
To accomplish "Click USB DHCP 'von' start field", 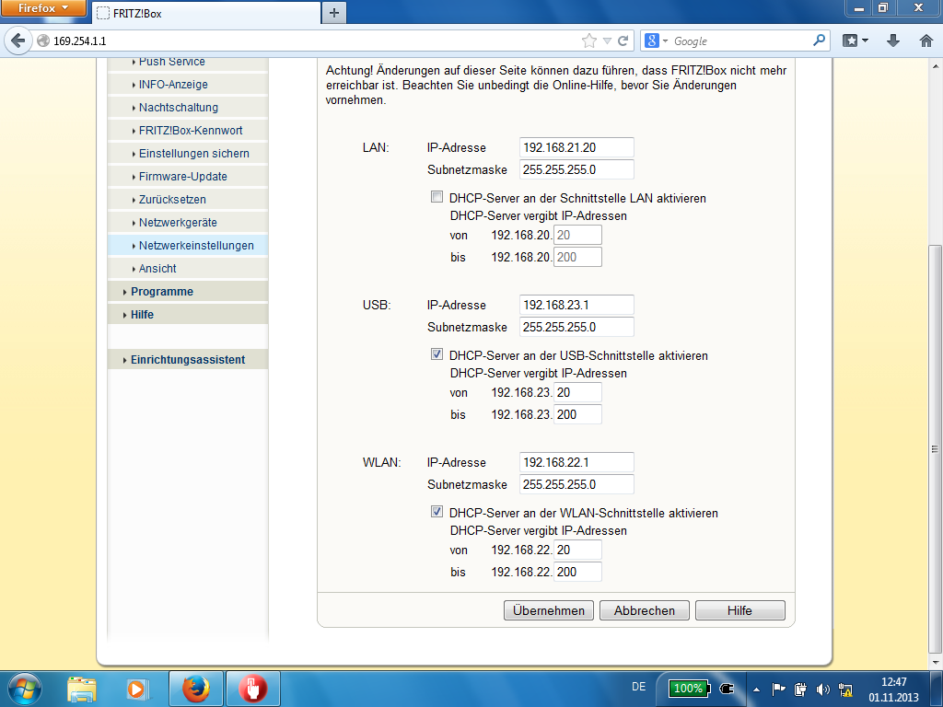I will coord(577,392).
